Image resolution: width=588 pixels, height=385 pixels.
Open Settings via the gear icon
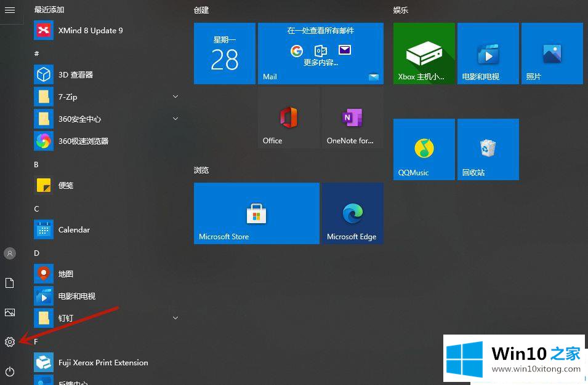click(x=10, y=341)
